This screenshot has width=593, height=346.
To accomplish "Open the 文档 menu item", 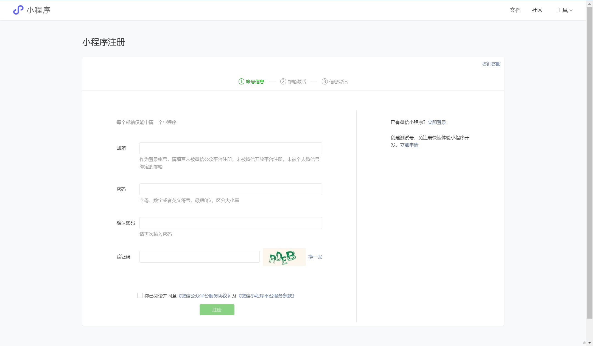I will click(x=515, y=10).
